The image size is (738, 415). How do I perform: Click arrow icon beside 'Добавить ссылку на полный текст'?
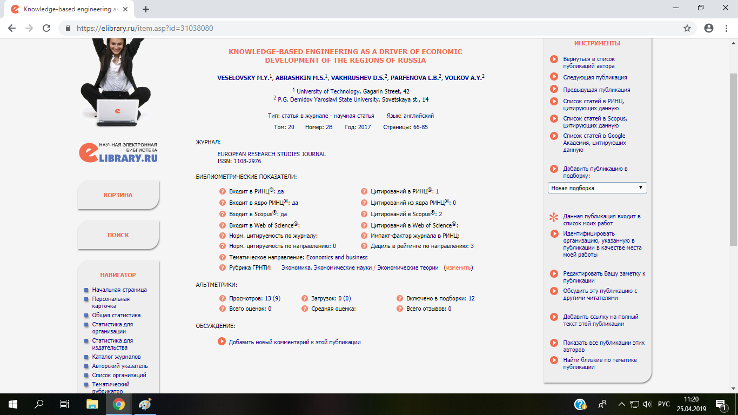point(554,317)
